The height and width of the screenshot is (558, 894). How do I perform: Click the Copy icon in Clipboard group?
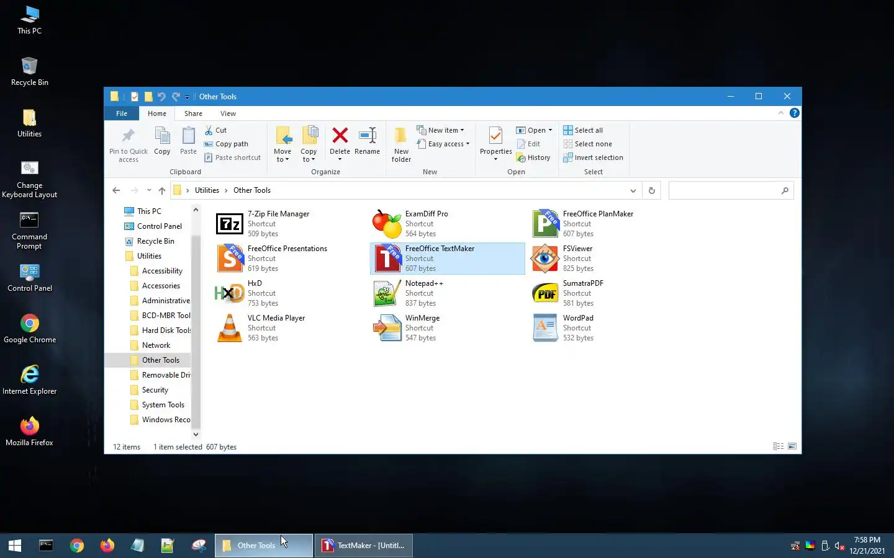coord(162,135)
